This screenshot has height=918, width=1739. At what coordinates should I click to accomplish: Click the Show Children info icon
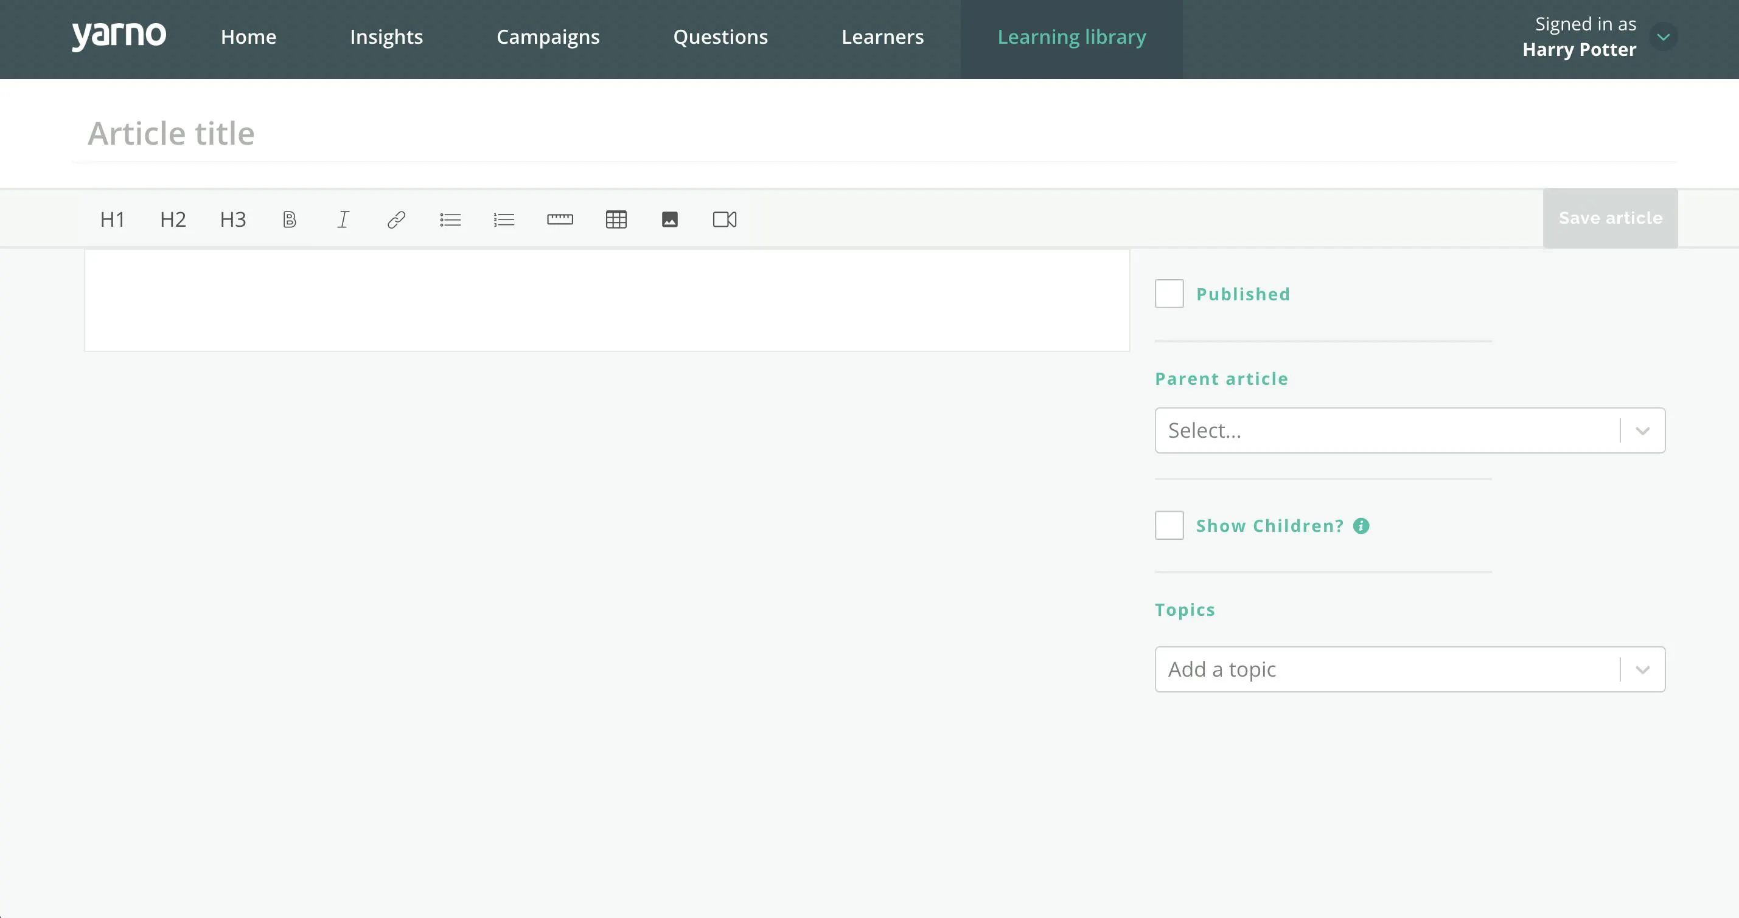coord(1361,525)
